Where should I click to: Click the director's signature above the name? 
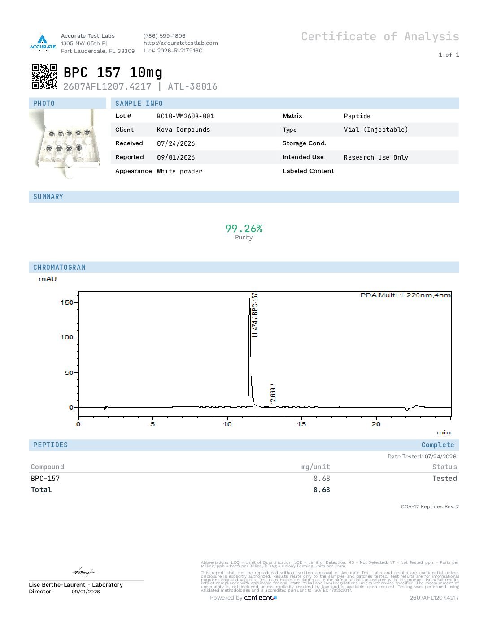pos(85,572)
